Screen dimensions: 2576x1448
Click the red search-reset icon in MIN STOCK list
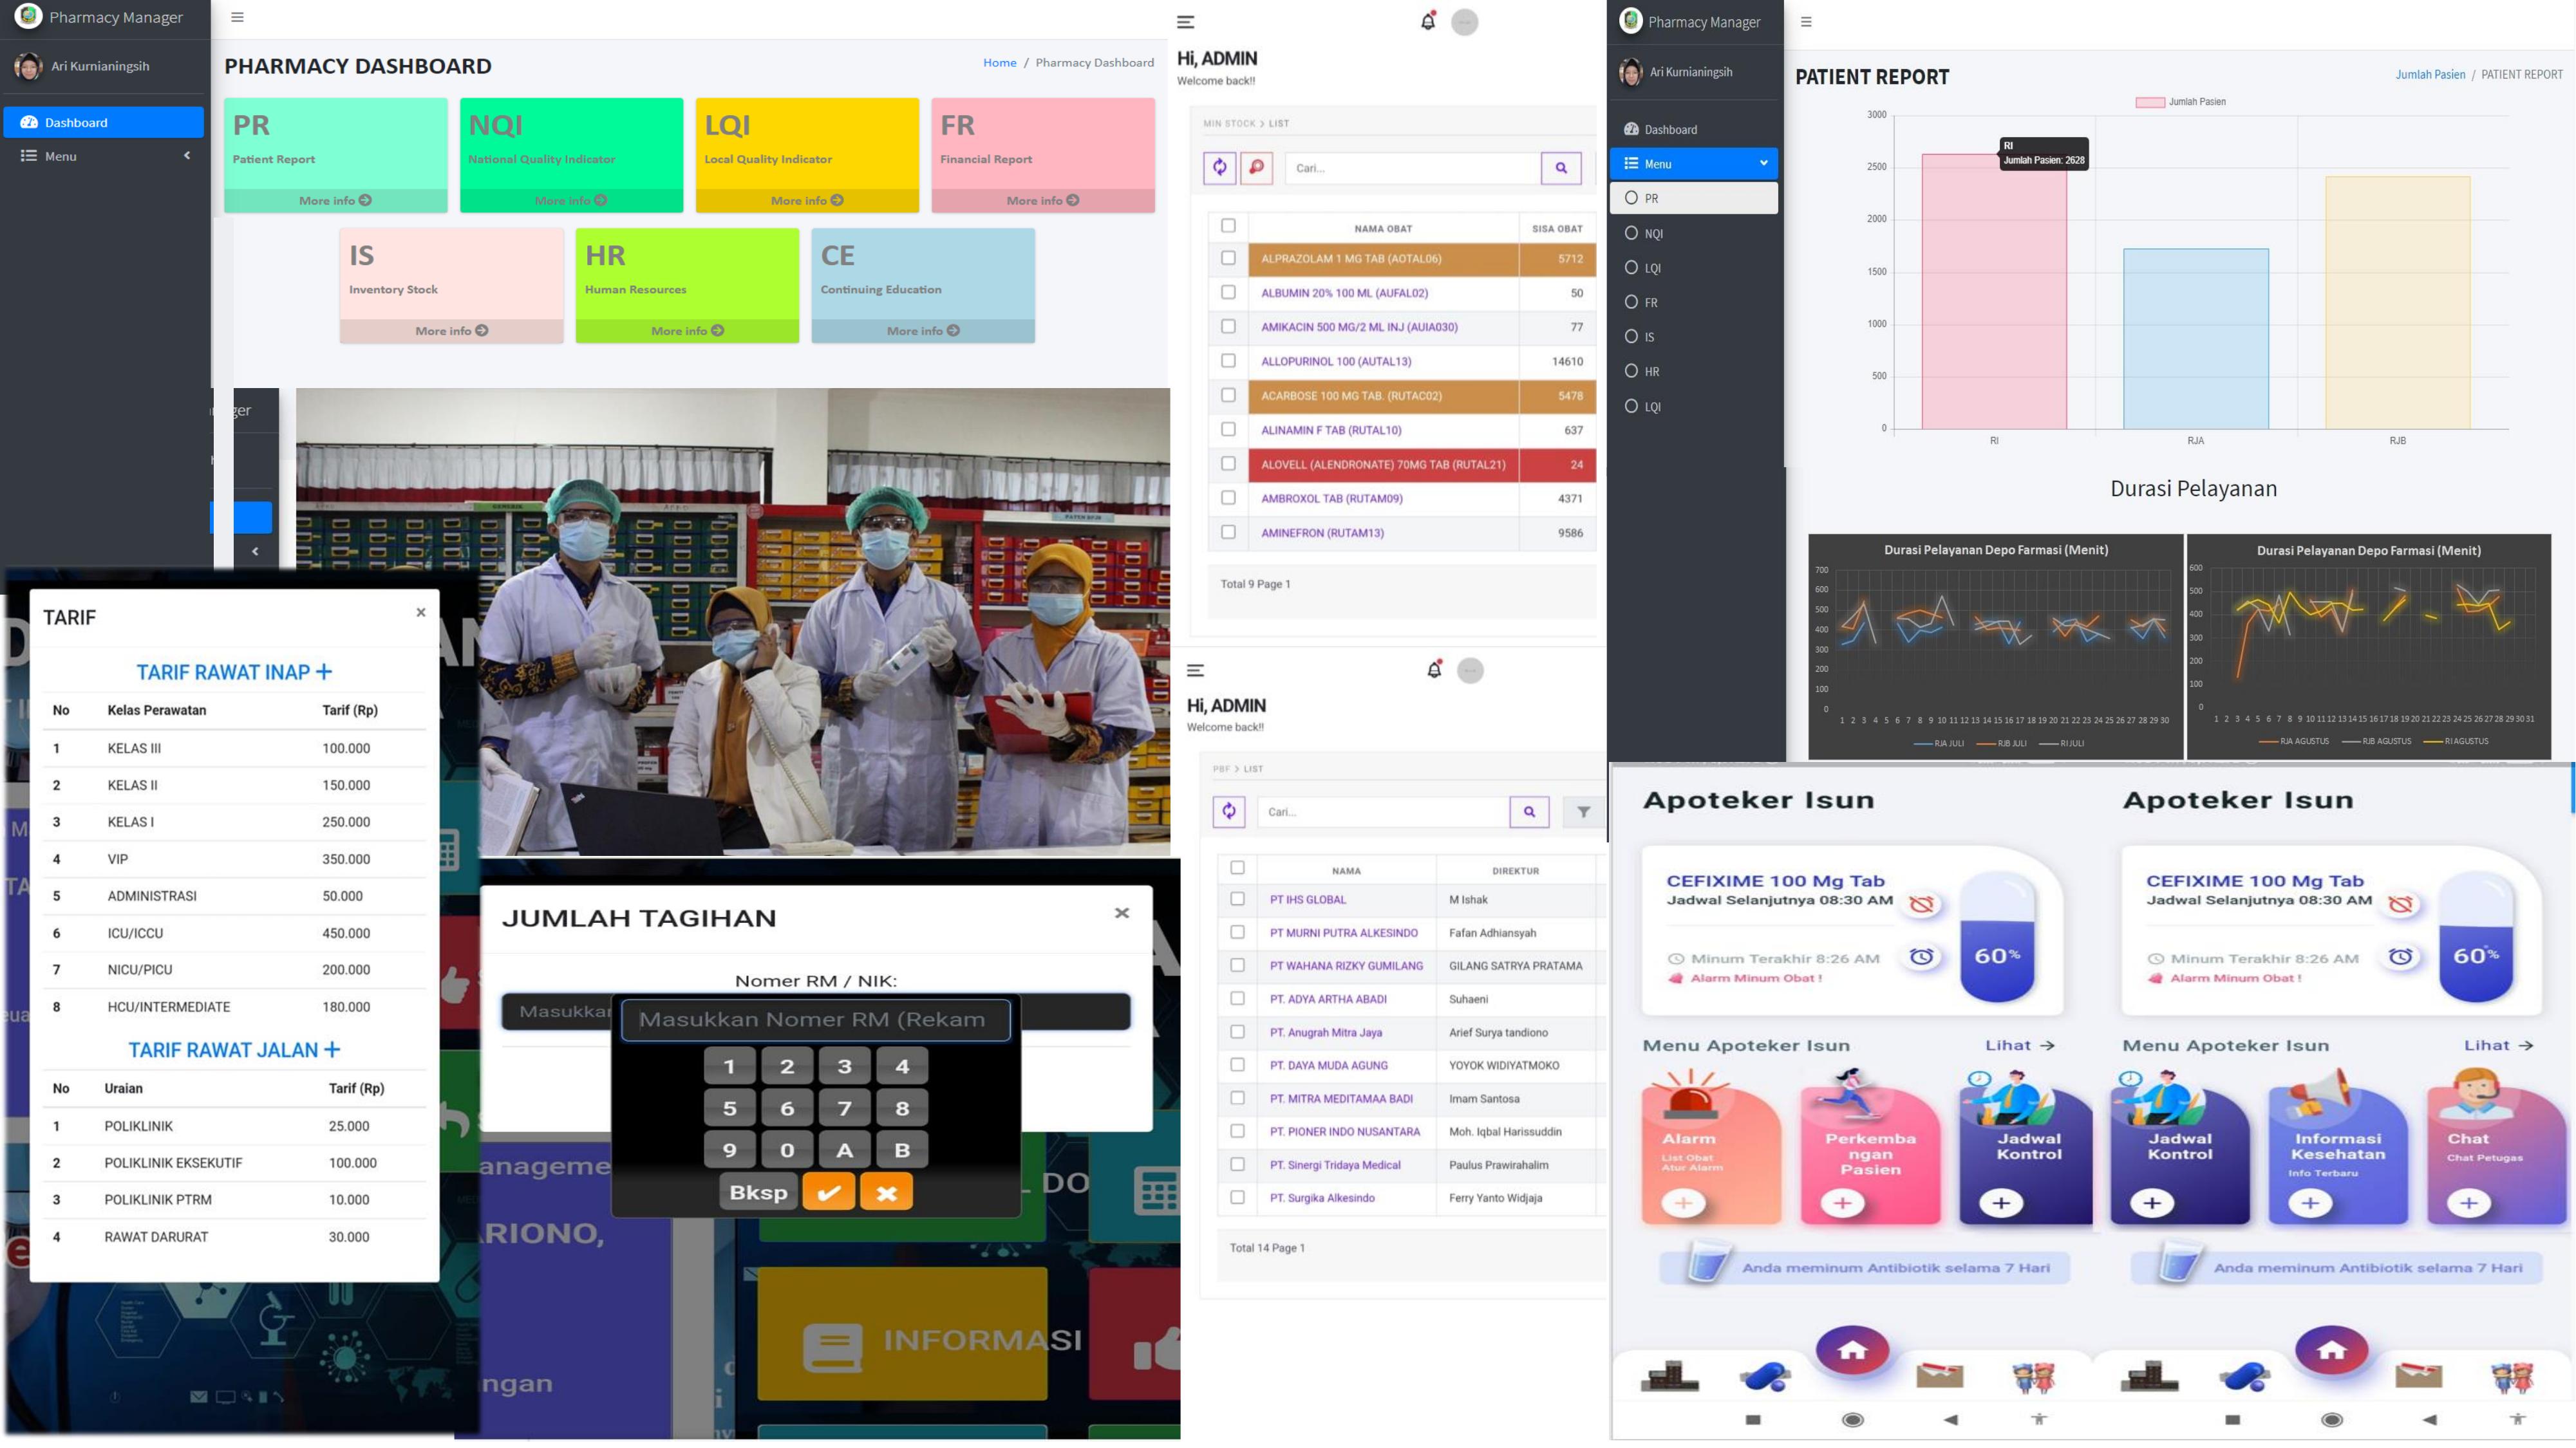pos(1256,168)
